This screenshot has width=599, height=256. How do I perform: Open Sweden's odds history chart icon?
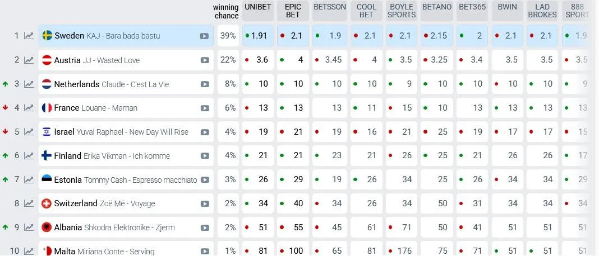29,36
